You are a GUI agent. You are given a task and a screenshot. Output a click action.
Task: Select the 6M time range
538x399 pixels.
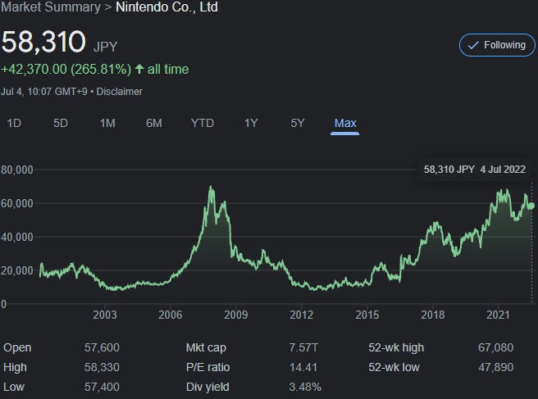click(153, 123)
